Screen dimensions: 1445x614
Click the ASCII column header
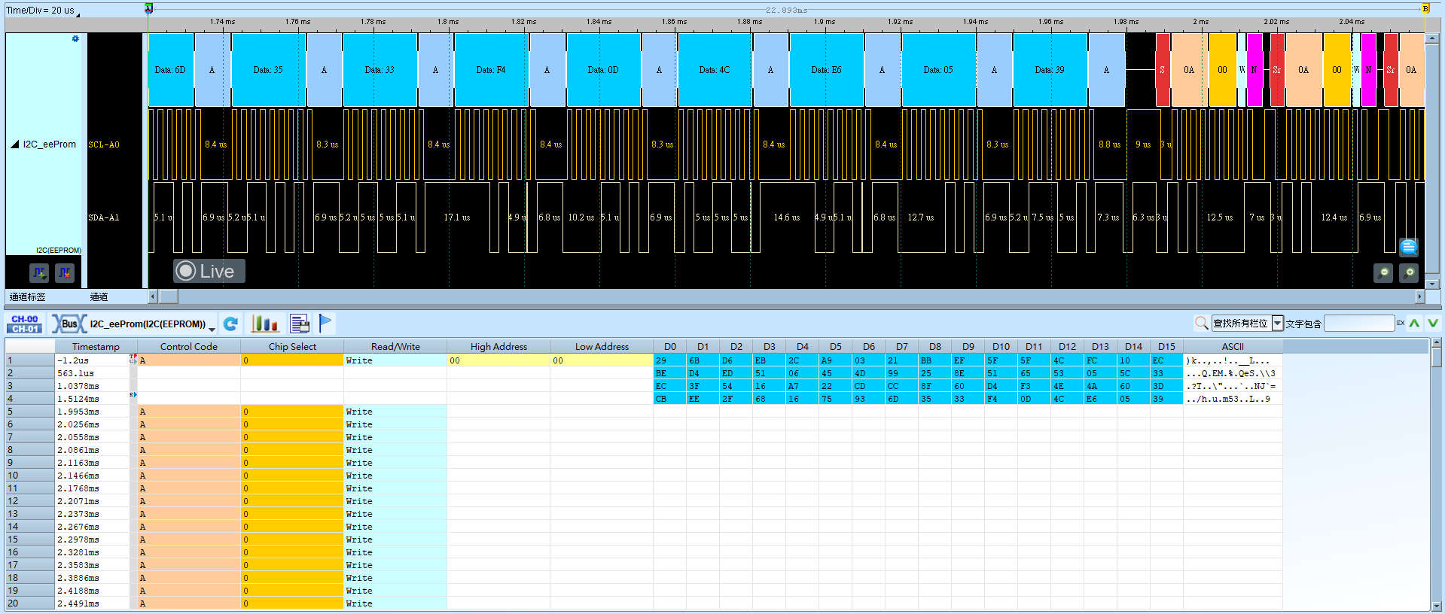tap(1233, 347)
